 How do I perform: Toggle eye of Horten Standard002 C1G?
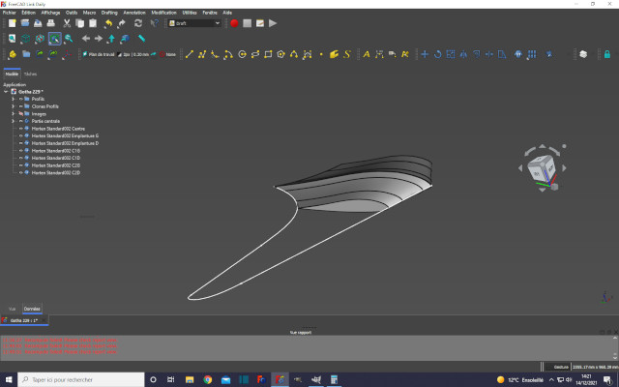click(x=21, y=151)
